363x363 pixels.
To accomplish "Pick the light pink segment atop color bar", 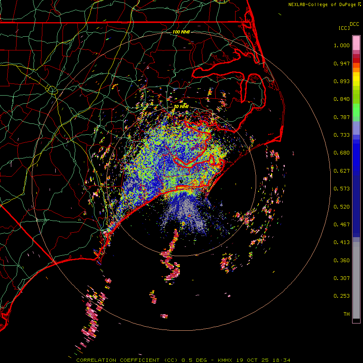I will [x=356, y=43].
